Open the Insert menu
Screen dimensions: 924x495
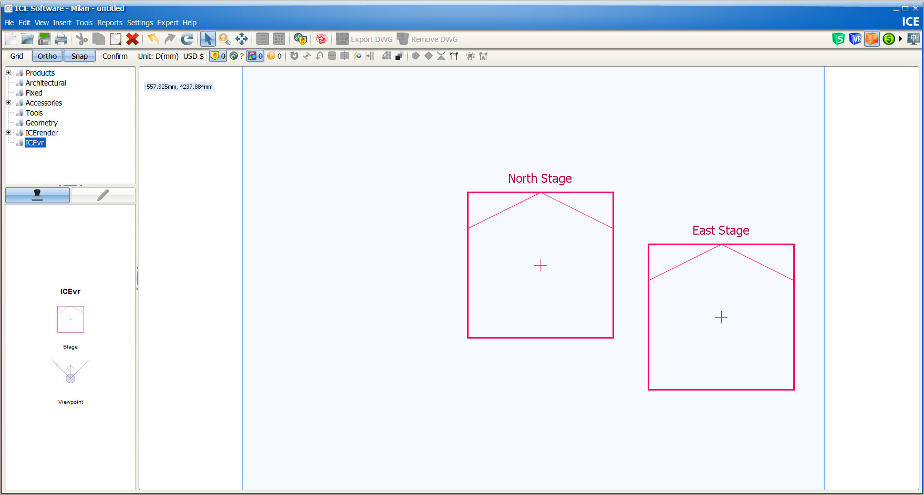pyautogui.click(x=62, y=23)
